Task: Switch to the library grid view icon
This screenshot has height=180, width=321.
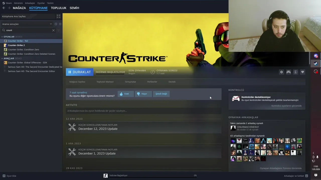Action: (x=58, y=16)
